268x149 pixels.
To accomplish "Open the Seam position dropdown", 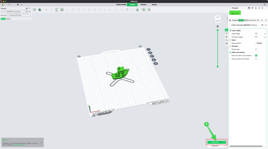I will pos(260,43).
